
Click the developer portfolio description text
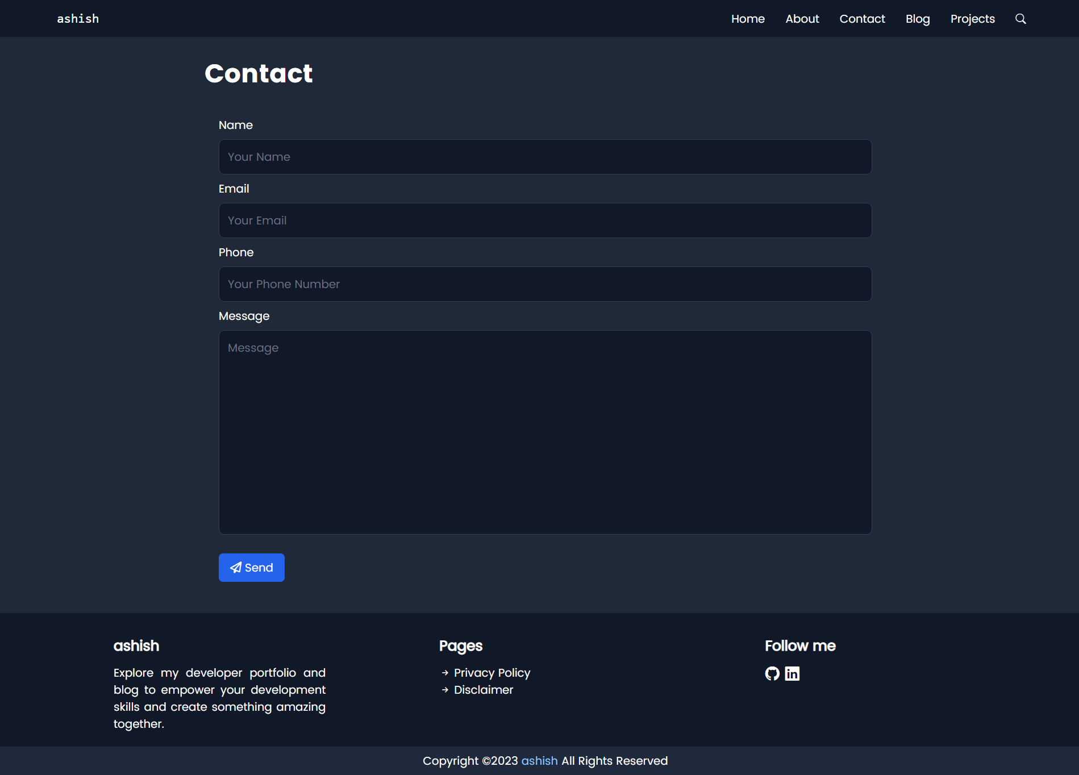click(x=219, y=698)
